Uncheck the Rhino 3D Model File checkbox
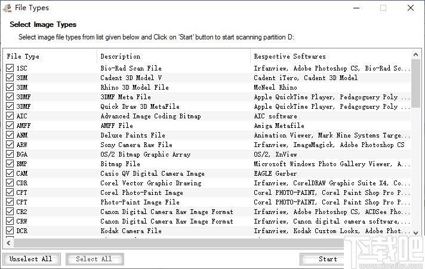Screen dimensions: 425x269 pos(10,87)
